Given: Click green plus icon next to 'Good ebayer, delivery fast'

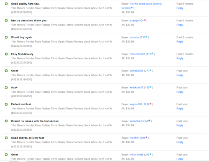Looking at the screenshot, I should (6, 138).
